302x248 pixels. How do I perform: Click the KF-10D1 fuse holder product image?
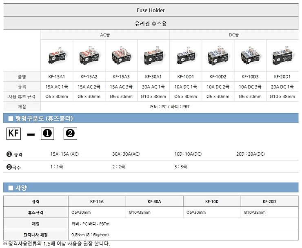186,56
